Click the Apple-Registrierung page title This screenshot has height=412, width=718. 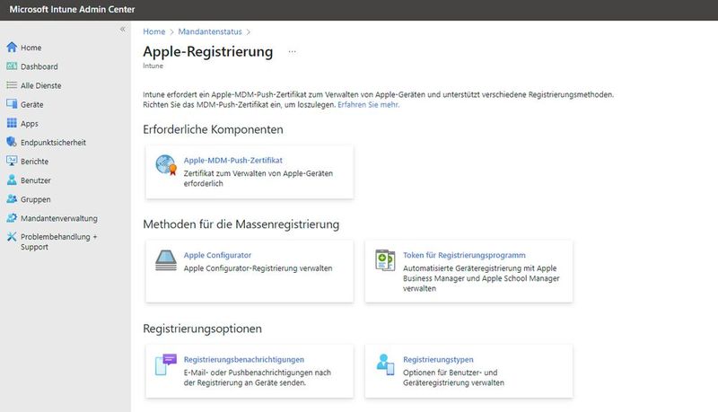[208, 51]
